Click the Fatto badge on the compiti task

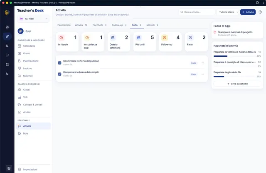(194, 74)
